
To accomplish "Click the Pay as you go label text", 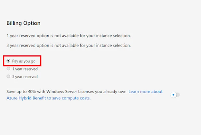I will click(24, 61).
